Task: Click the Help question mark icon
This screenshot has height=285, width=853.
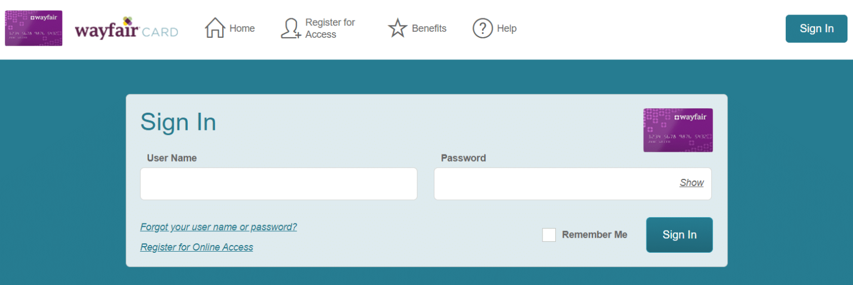Action: (x=483, y=28)
